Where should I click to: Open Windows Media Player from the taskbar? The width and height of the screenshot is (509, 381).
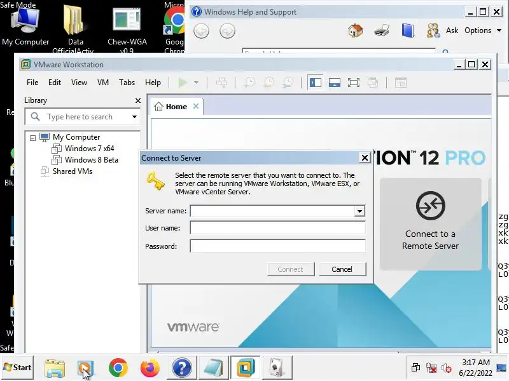pyautogui.click(x=86, y=368)
